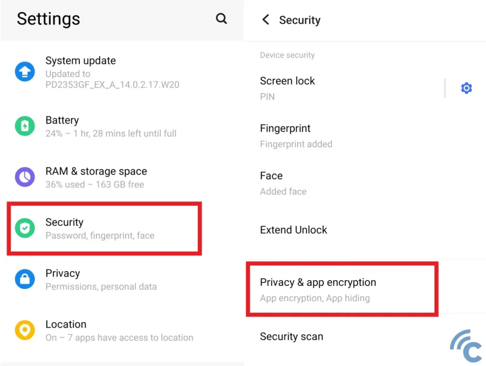Go back using the Security back arrow
486x366 pixels.
(266, 20)
